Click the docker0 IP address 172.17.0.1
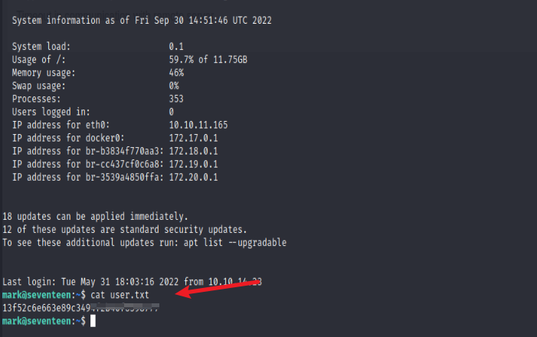537x337 pixels. pos(193,137)
